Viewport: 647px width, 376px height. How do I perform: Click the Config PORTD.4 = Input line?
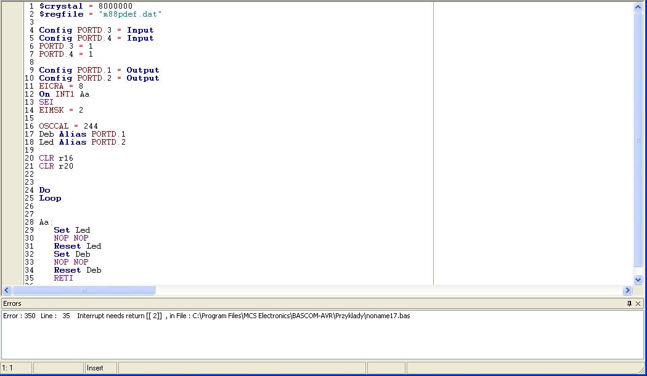[97, 38]
